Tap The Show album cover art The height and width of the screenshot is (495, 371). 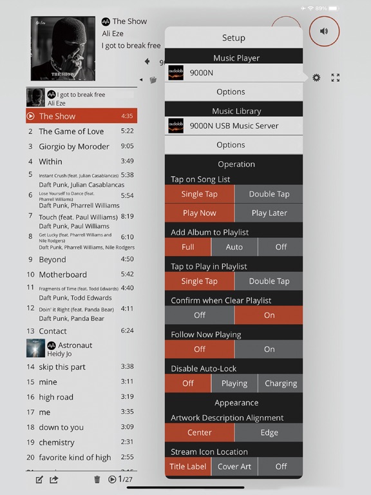pos(63,48)
